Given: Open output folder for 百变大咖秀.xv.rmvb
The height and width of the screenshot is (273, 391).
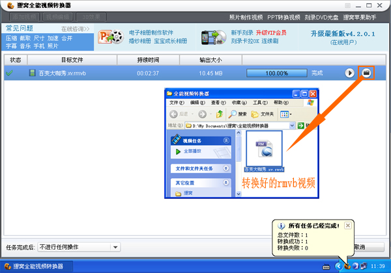Looking at the screenshot, I should (x=366, y=73).
